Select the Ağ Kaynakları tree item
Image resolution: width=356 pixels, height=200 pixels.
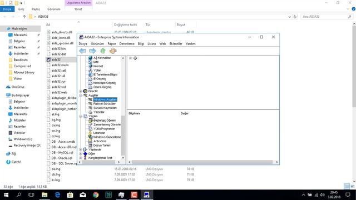coord(102,58)
